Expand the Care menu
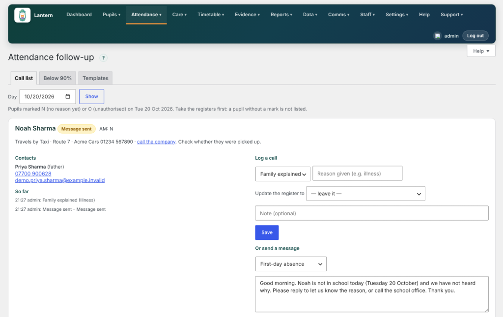 pyautogui.click(x=179, y=15)
